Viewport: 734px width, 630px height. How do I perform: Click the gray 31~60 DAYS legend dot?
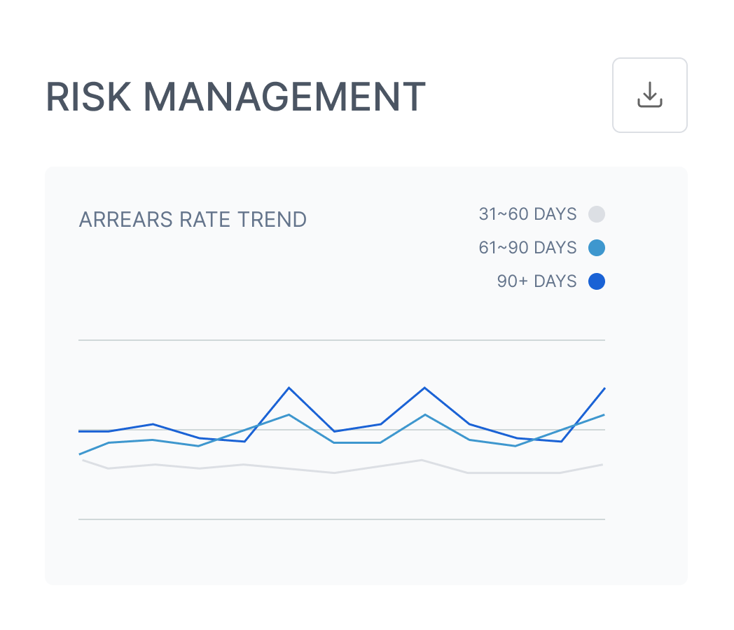pyautogui.click(x=597, y=214)
